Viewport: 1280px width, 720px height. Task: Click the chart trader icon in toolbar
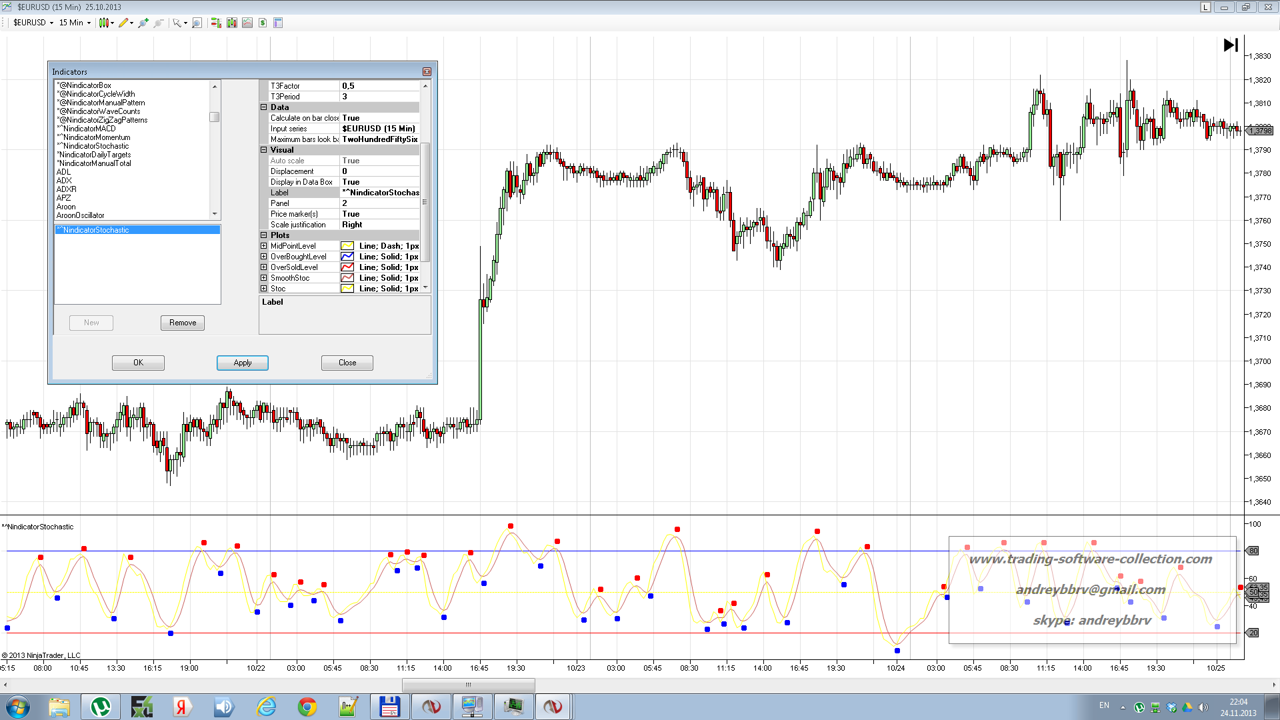pyautogui.click(x=216, y=23)
